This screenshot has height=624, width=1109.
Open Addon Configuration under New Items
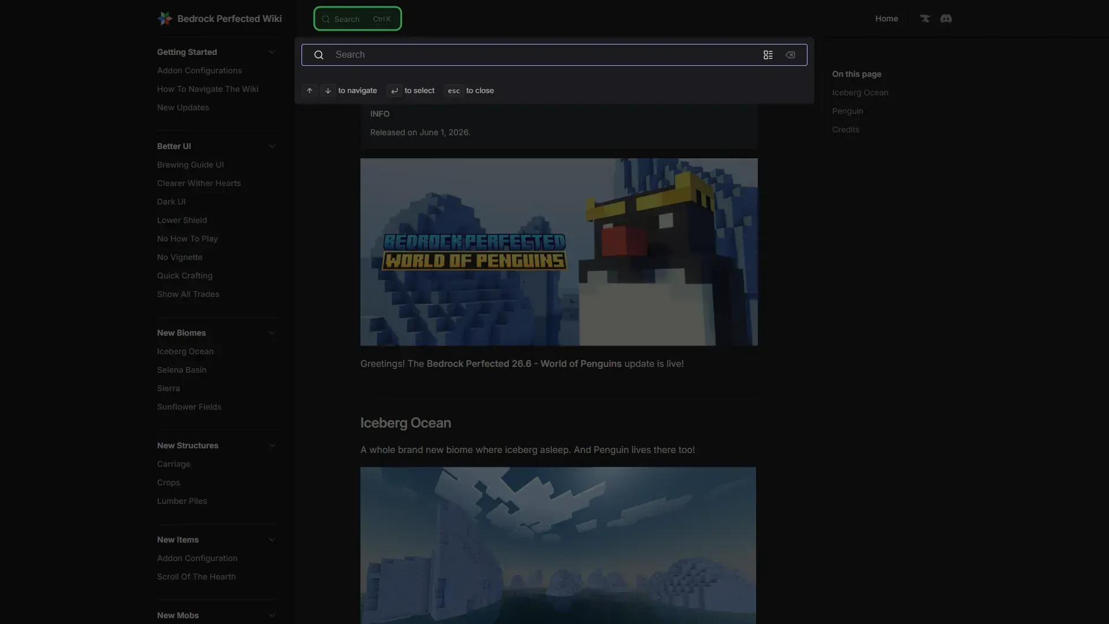pyautogui.click(x=198, y=558)
